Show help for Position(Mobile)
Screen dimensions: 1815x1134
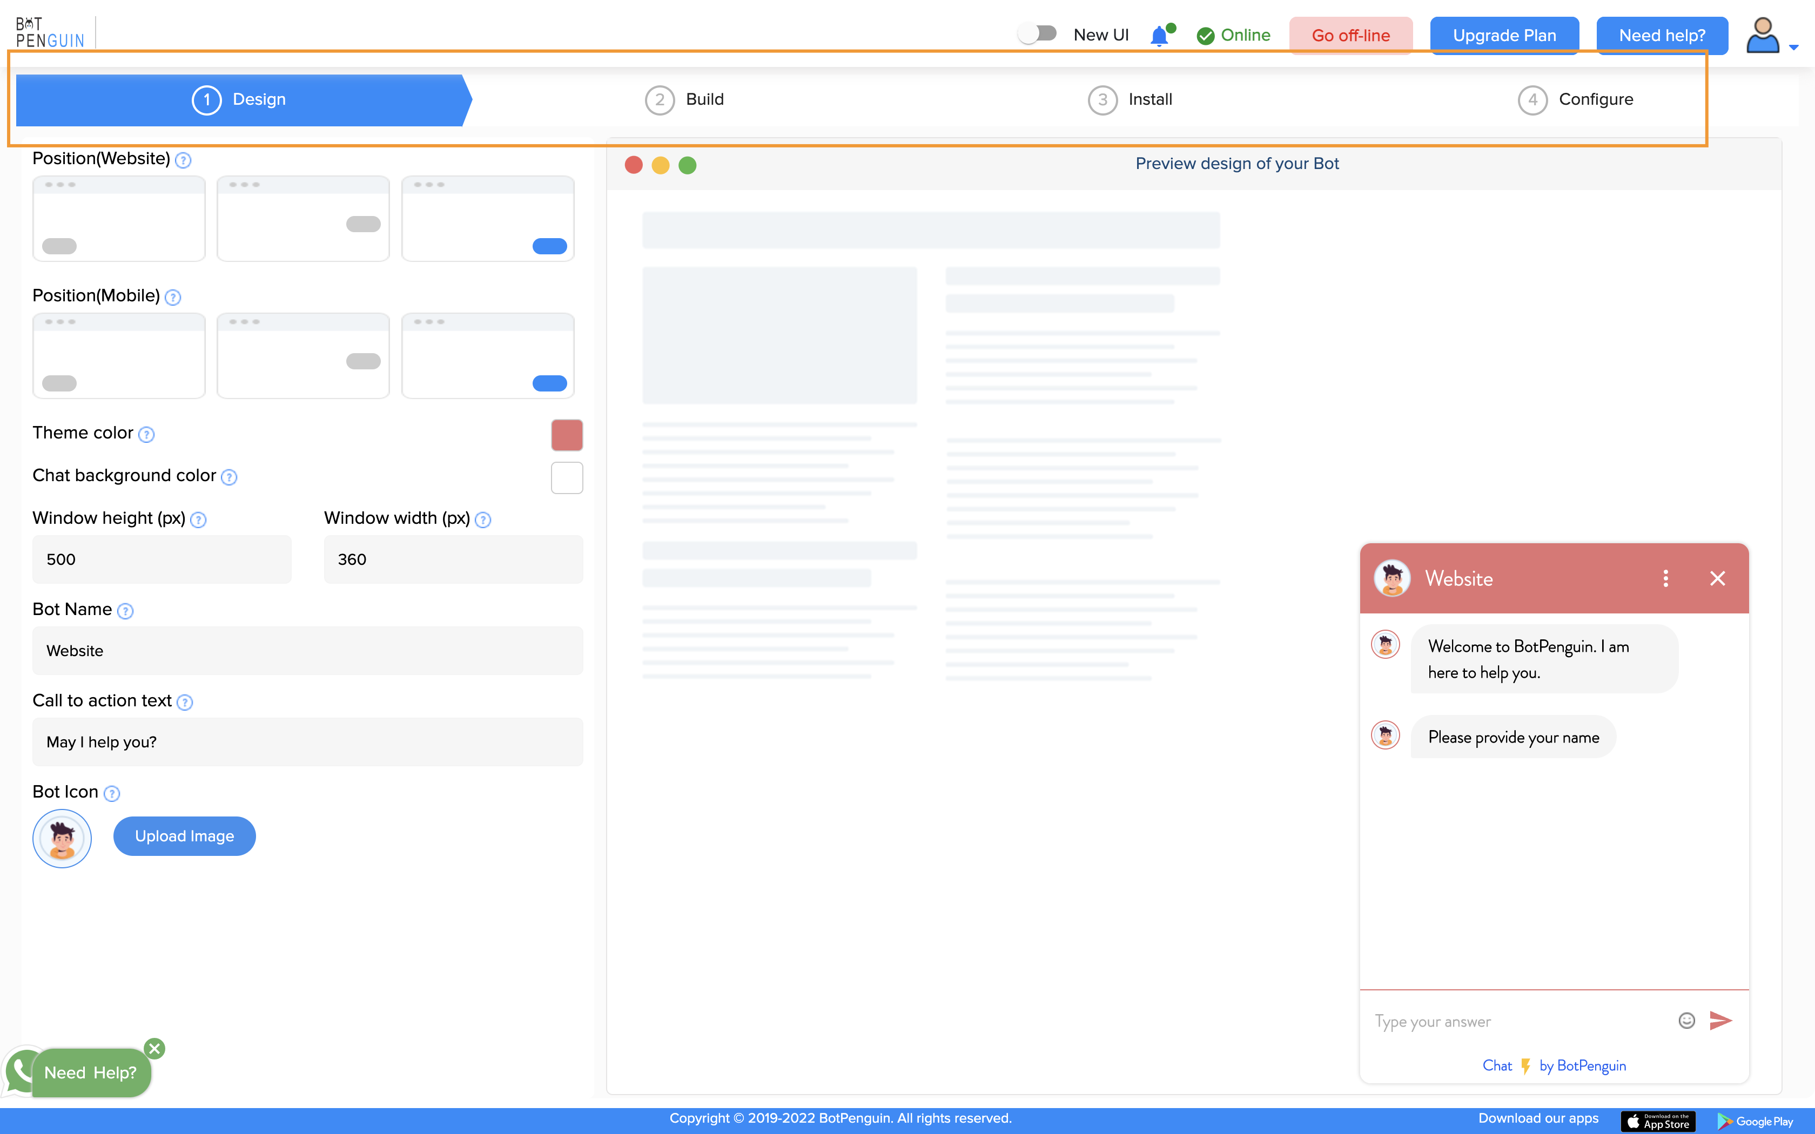point(172,297)
